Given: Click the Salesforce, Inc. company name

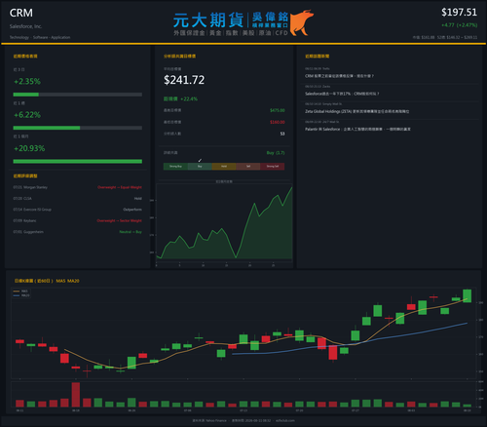Looking at the screenshot, I should [x=25, y=26].
